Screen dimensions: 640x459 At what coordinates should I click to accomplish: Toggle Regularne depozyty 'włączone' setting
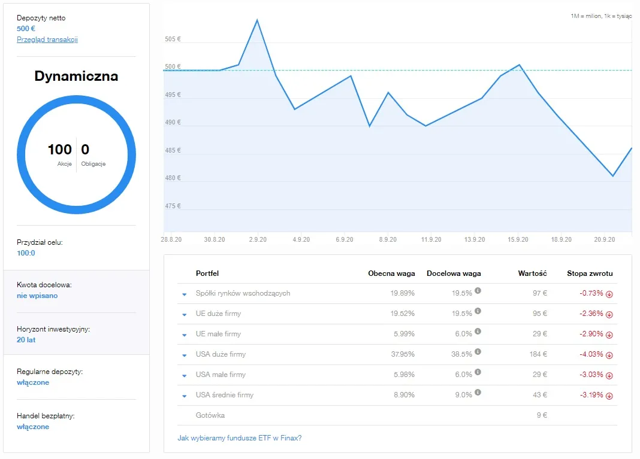click(33, 382)
